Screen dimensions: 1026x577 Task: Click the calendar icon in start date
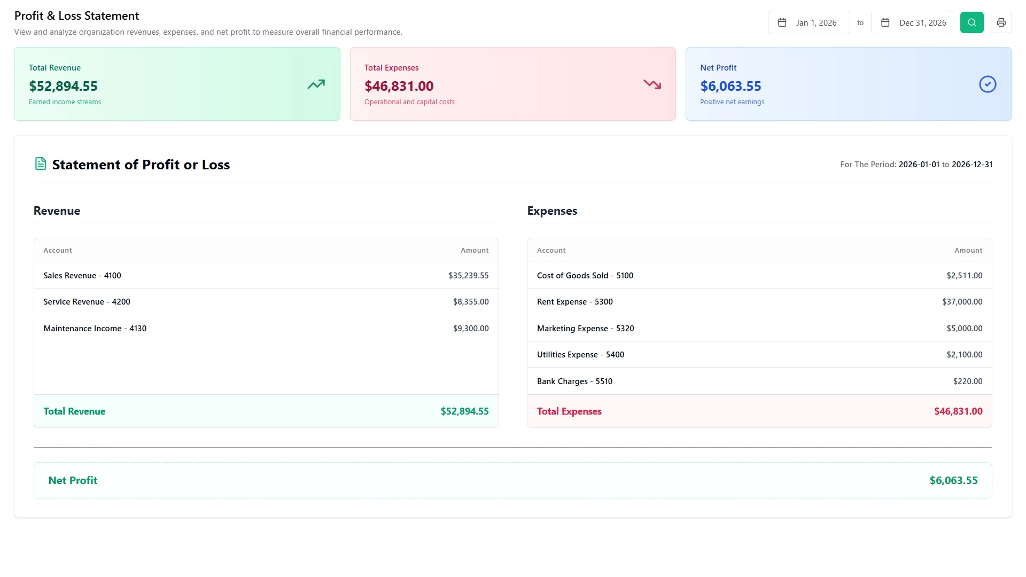pos(782,22)
